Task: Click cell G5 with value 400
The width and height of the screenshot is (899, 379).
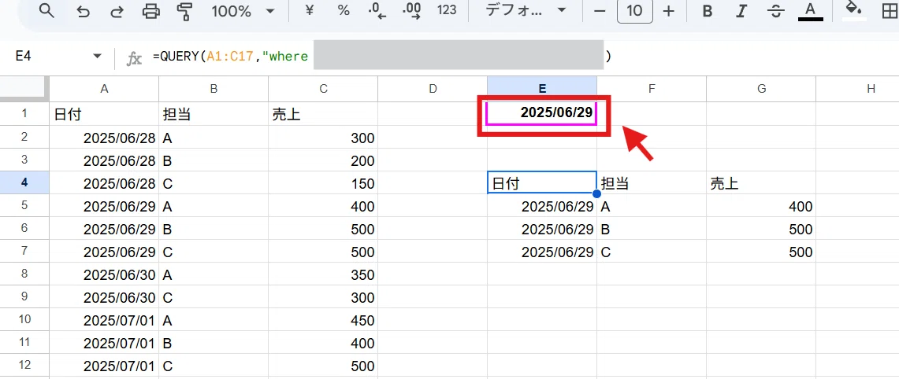Action: (x=761, y=205)
